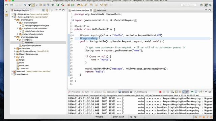Run the application with green Run icon
This screenshot has height=121, width=216.
pyautogui.click(x=58, y=5)
